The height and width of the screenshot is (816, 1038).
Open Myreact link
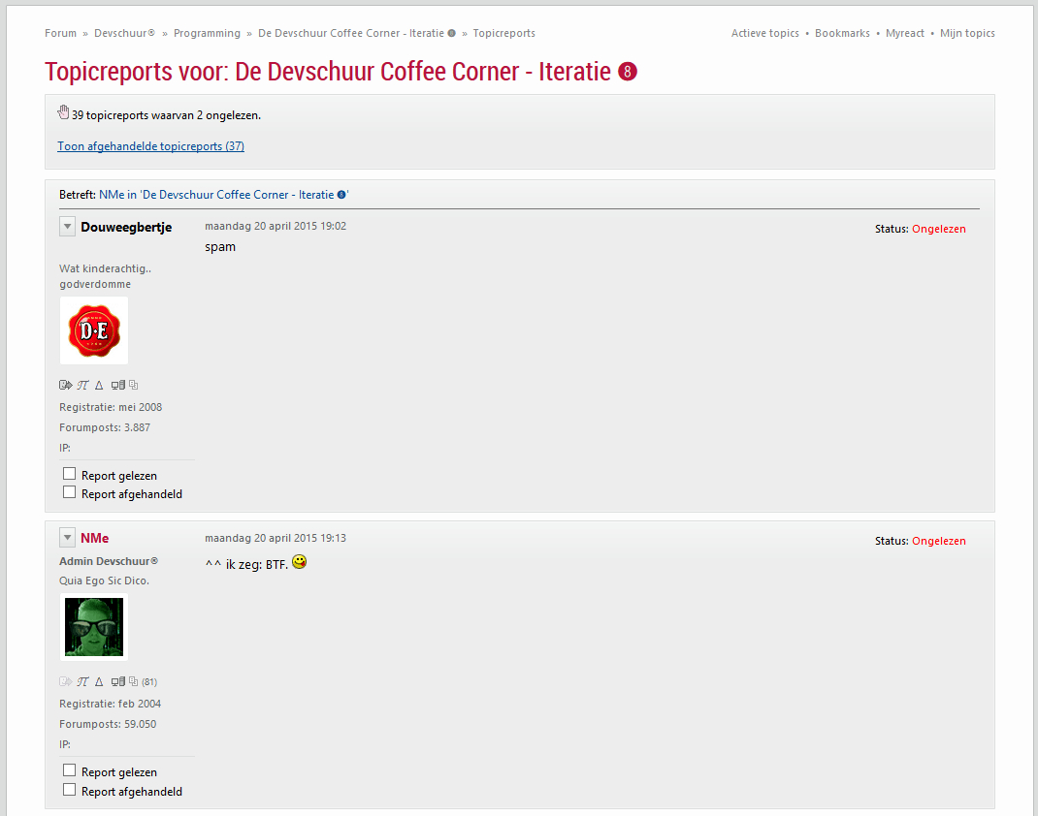tap(904, 33)
